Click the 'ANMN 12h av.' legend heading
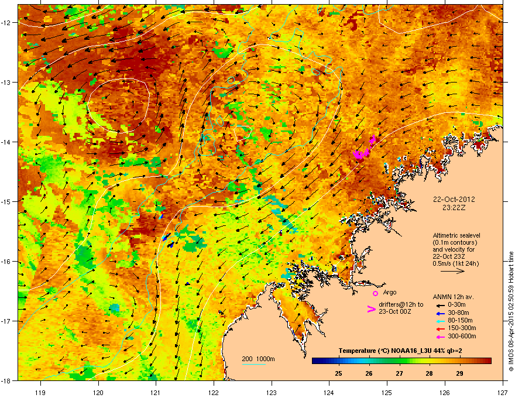 click(453, 297)
